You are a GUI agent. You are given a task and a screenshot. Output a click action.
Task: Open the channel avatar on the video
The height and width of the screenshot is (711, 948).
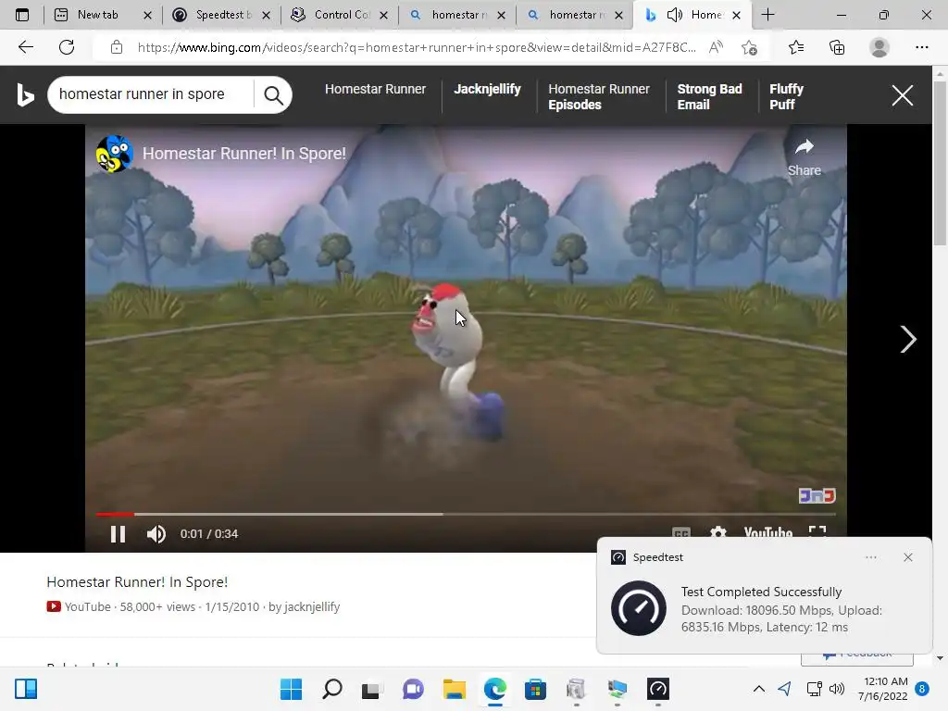coord(114,154)
